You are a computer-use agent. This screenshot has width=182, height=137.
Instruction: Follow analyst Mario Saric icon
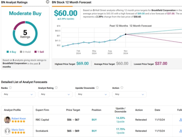180,131
